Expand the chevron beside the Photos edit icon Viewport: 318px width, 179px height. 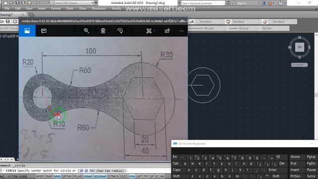[x=155, y=31]
